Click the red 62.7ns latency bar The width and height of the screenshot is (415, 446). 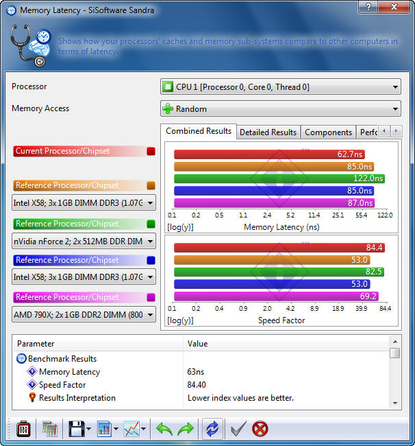click(269, 154)
